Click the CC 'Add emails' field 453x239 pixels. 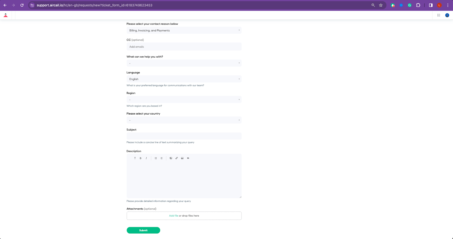click(184, 46)
